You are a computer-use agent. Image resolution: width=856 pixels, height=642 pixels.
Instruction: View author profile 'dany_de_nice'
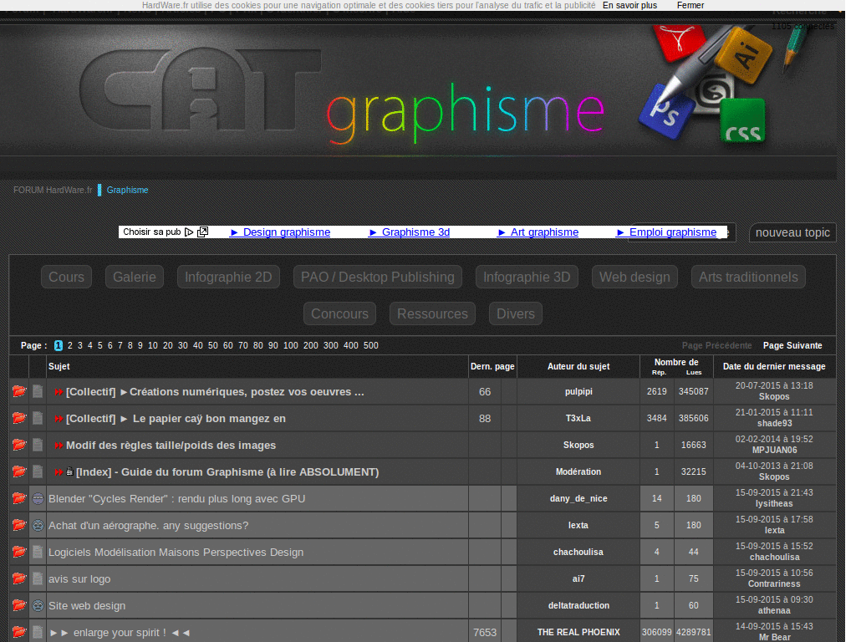point(578,498)
